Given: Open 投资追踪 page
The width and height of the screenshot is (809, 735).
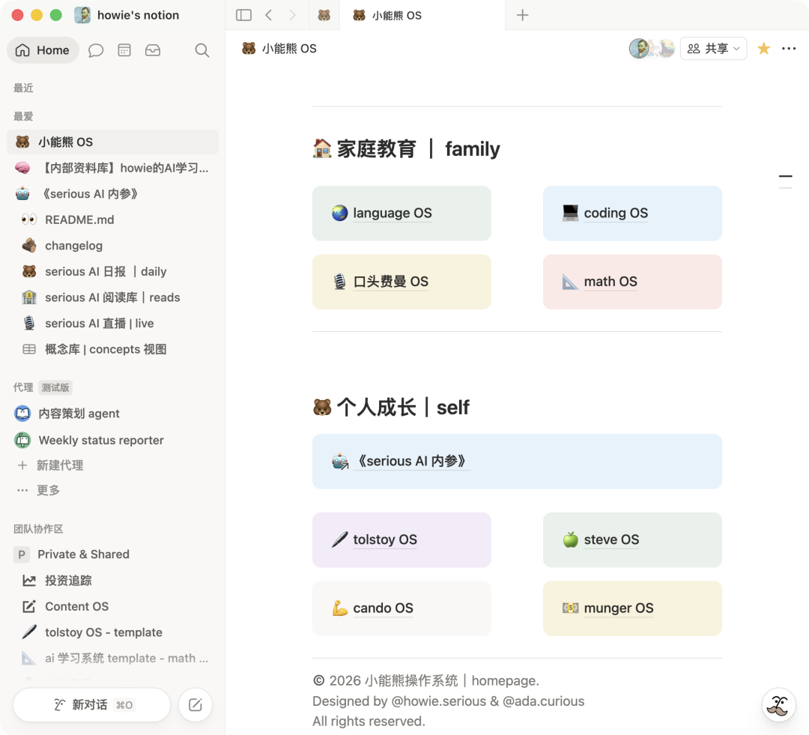Looking at the screenshot, I should [x=112, y=581].
